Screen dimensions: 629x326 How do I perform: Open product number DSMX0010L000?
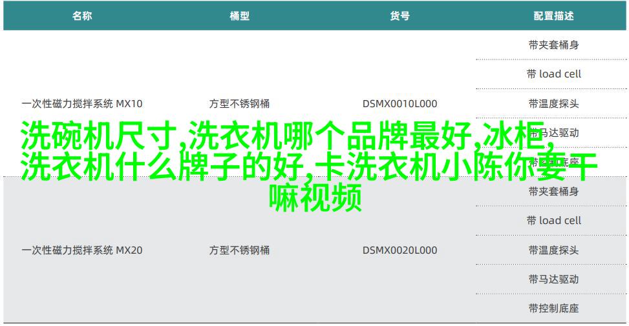click(x=400, y=103)
